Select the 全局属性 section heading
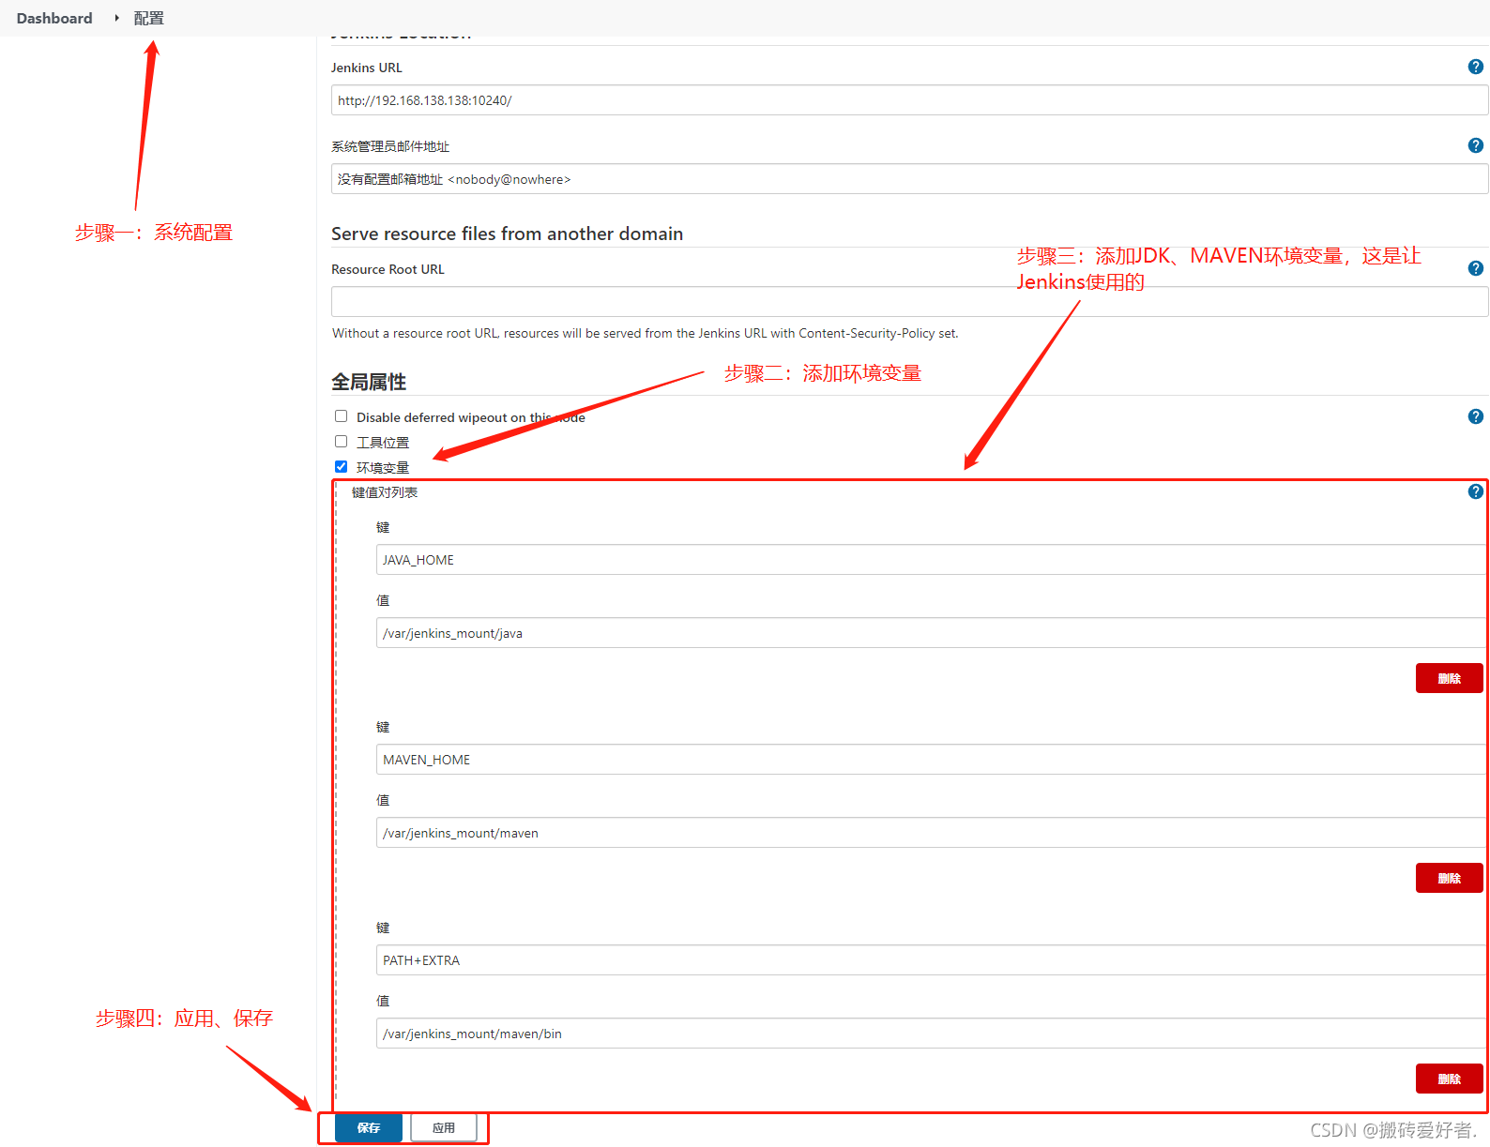The image size is (1490, 1147). click(369, 382)
